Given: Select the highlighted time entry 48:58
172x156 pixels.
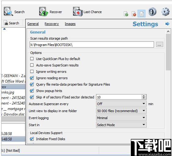Looking at the screenshot, I should click(13, 139).
